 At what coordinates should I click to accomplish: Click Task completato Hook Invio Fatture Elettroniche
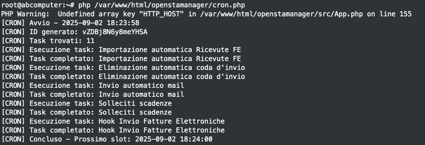[113, 131]
